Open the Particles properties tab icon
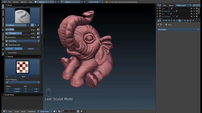The width and height of the screenshot is (202, 113). pos(190,21)
